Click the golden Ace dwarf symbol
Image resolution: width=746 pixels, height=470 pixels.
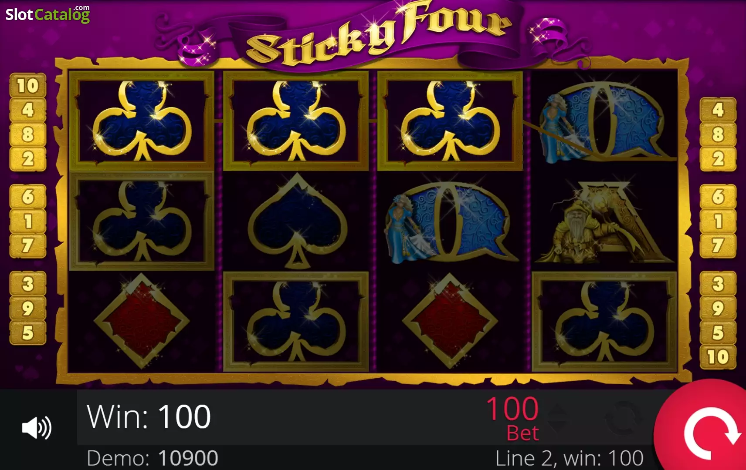pos(604,221)
